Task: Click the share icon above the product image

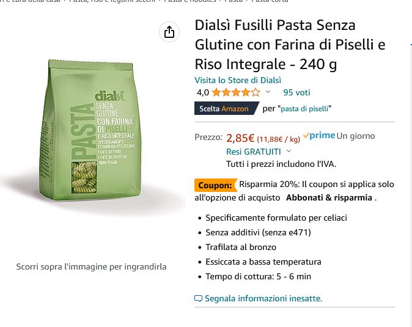Action: tap(169, 32)
